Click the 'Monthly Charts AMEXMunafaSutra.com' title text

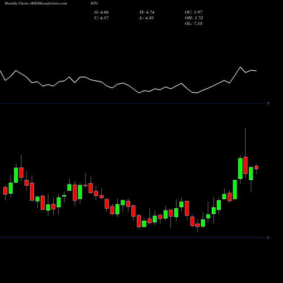point(36,3)
